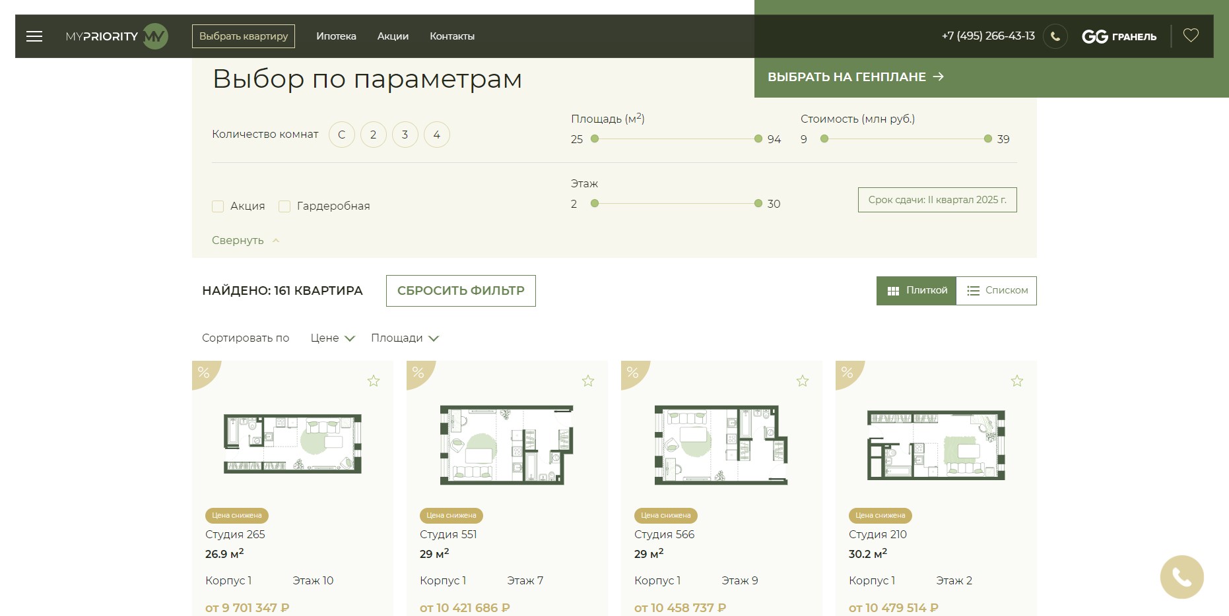Click Сбросить фильтр button
The width and height of the screenshot is (1229, 616).
461,291
